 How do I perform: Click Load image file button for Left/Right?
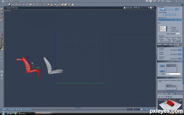pyautogui.click(x=180, y=54)
